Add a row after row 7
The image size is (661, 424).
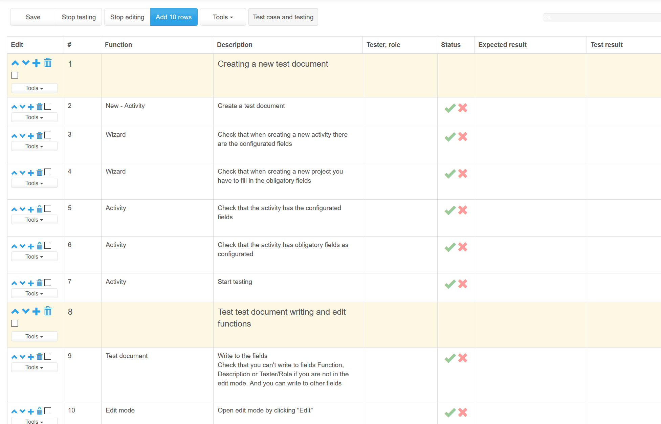click(31, 283)
